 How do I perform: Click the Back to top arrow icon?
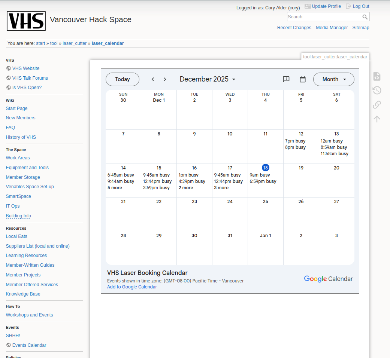tap(377, 119)
